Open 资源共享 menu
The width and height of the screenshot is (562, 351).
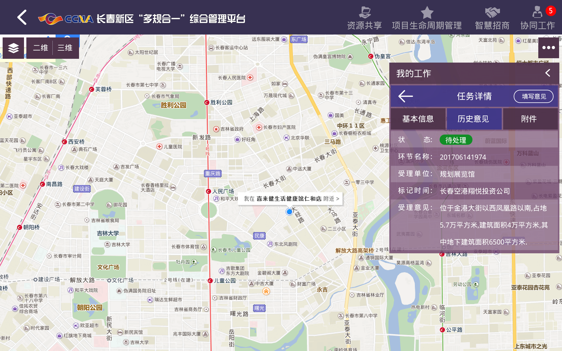[x=364, y=18]
